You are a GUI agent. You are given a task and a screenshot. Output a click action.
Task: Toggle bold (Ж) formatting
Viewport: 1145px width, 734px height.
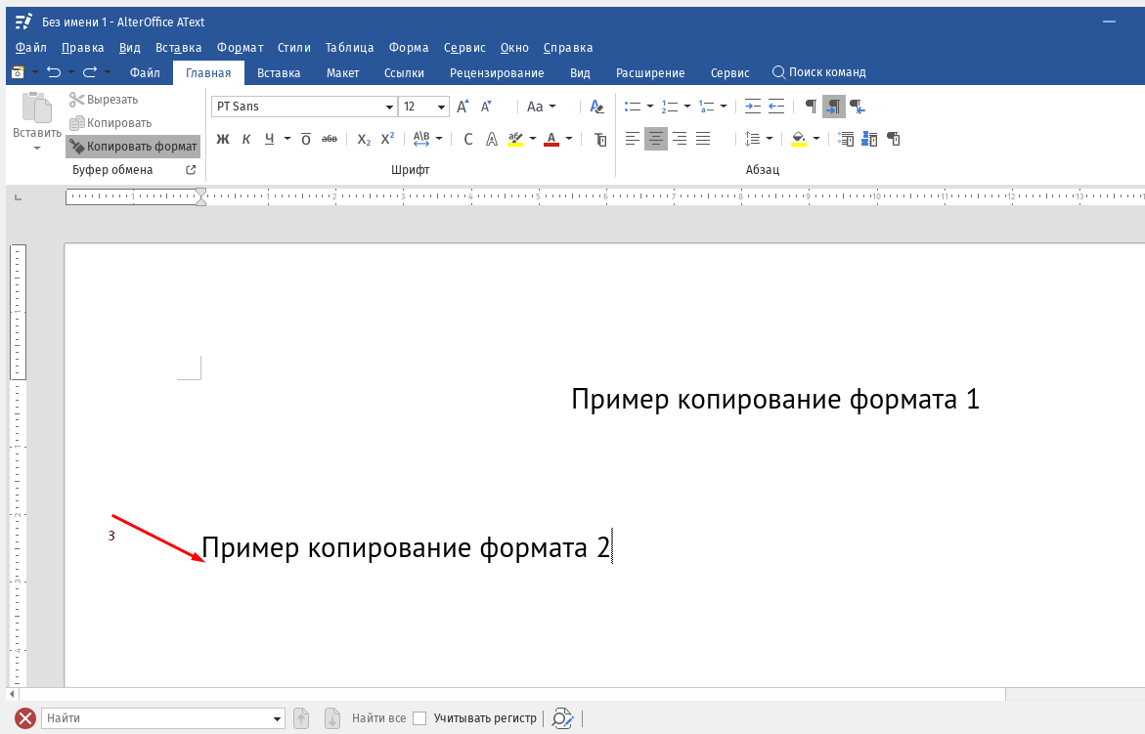[224, 139]
